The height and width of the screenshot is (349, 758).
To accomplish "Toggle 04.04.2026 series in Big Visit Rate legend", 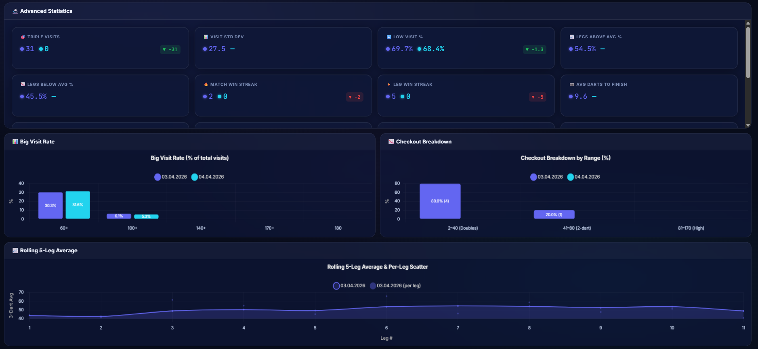I will point(208,177).
